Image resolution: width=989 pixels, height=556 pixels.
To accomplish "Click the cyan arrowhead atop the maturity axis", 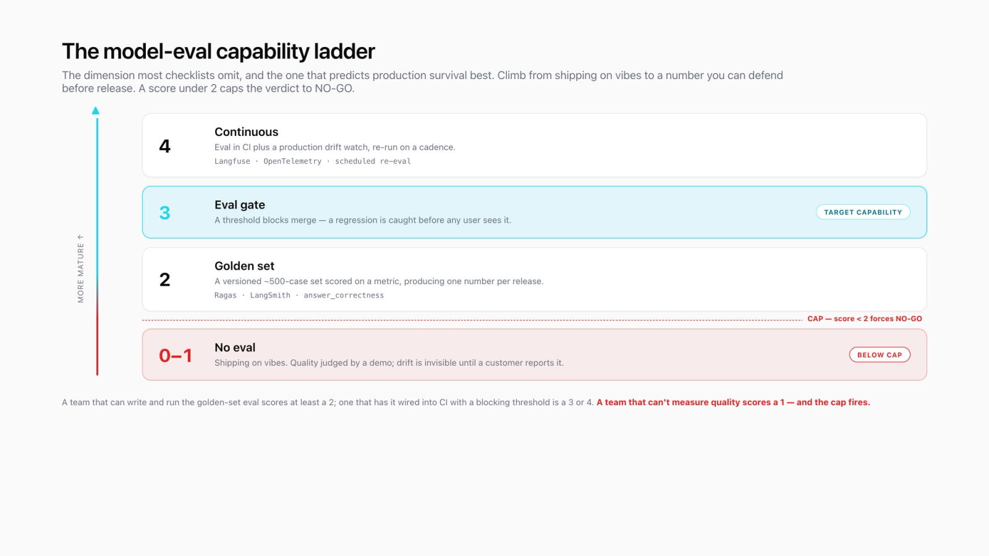I will point(96,111).
